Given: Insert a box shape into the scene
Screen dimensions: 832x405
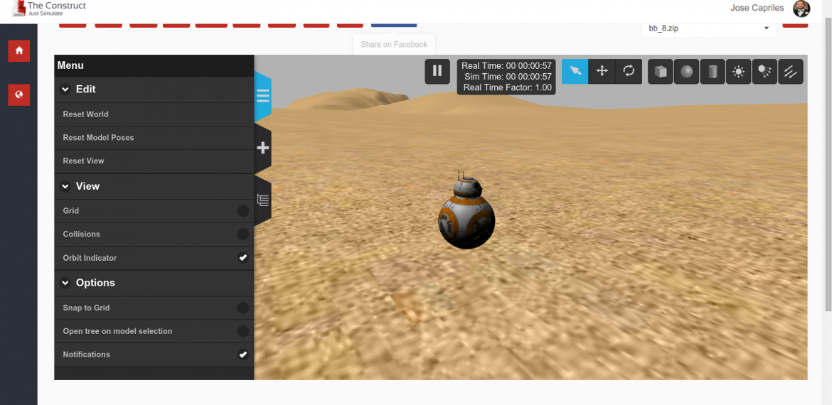Looking at the screenshot, I should [x=661, y=72].
